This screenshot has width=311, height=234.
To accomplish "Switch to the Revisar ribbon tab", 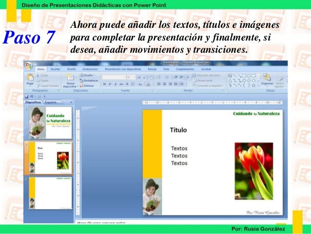I will [152, 69].
